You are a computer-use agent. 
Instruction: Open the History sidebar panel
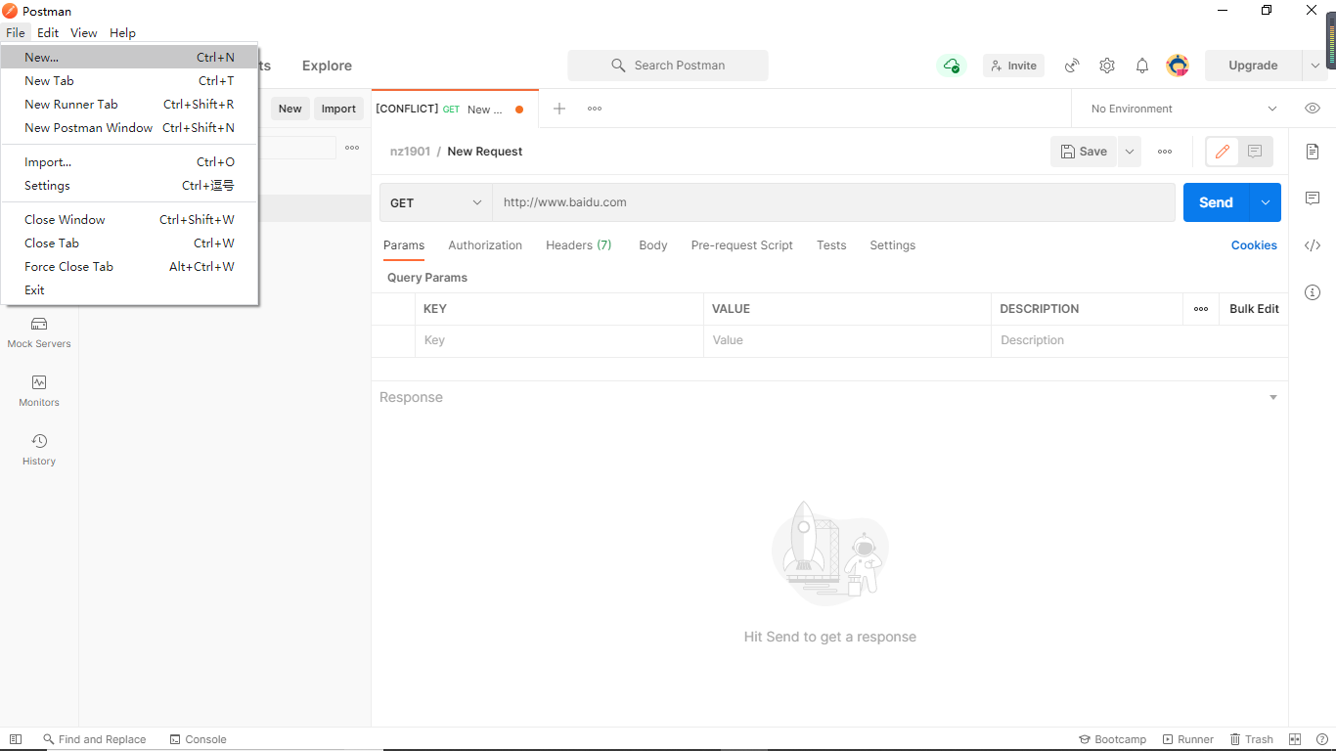click(39, 450)
